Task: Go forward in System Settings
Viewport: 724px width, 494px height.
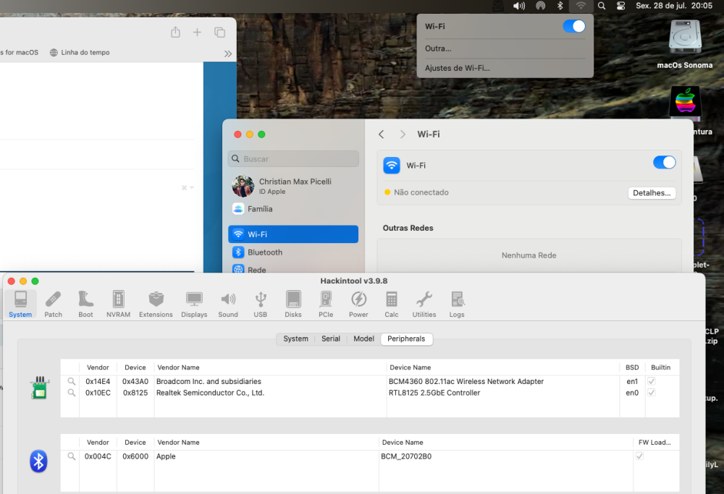Action: coord(403,135)
